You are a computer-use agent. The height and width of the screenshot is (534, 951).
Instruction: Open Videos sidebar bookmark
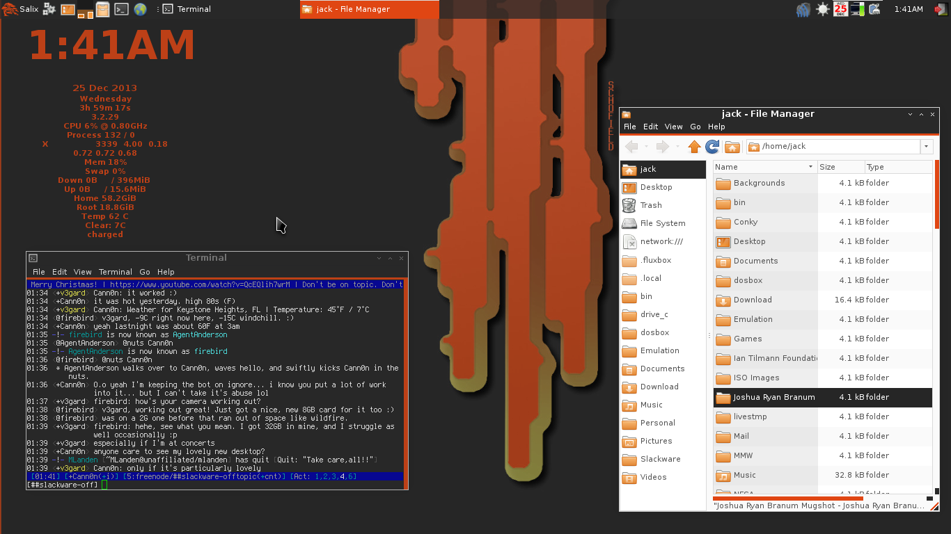click(663, 477)
